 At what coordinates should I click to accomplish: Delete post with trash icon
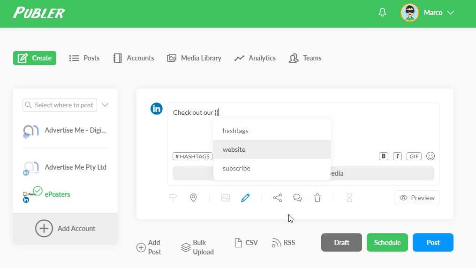(317, 198)
